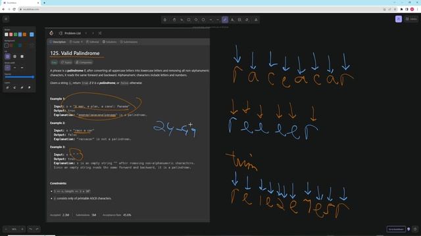
Task: Pick the red stroke color swatch
Action: tap(11, 35)
